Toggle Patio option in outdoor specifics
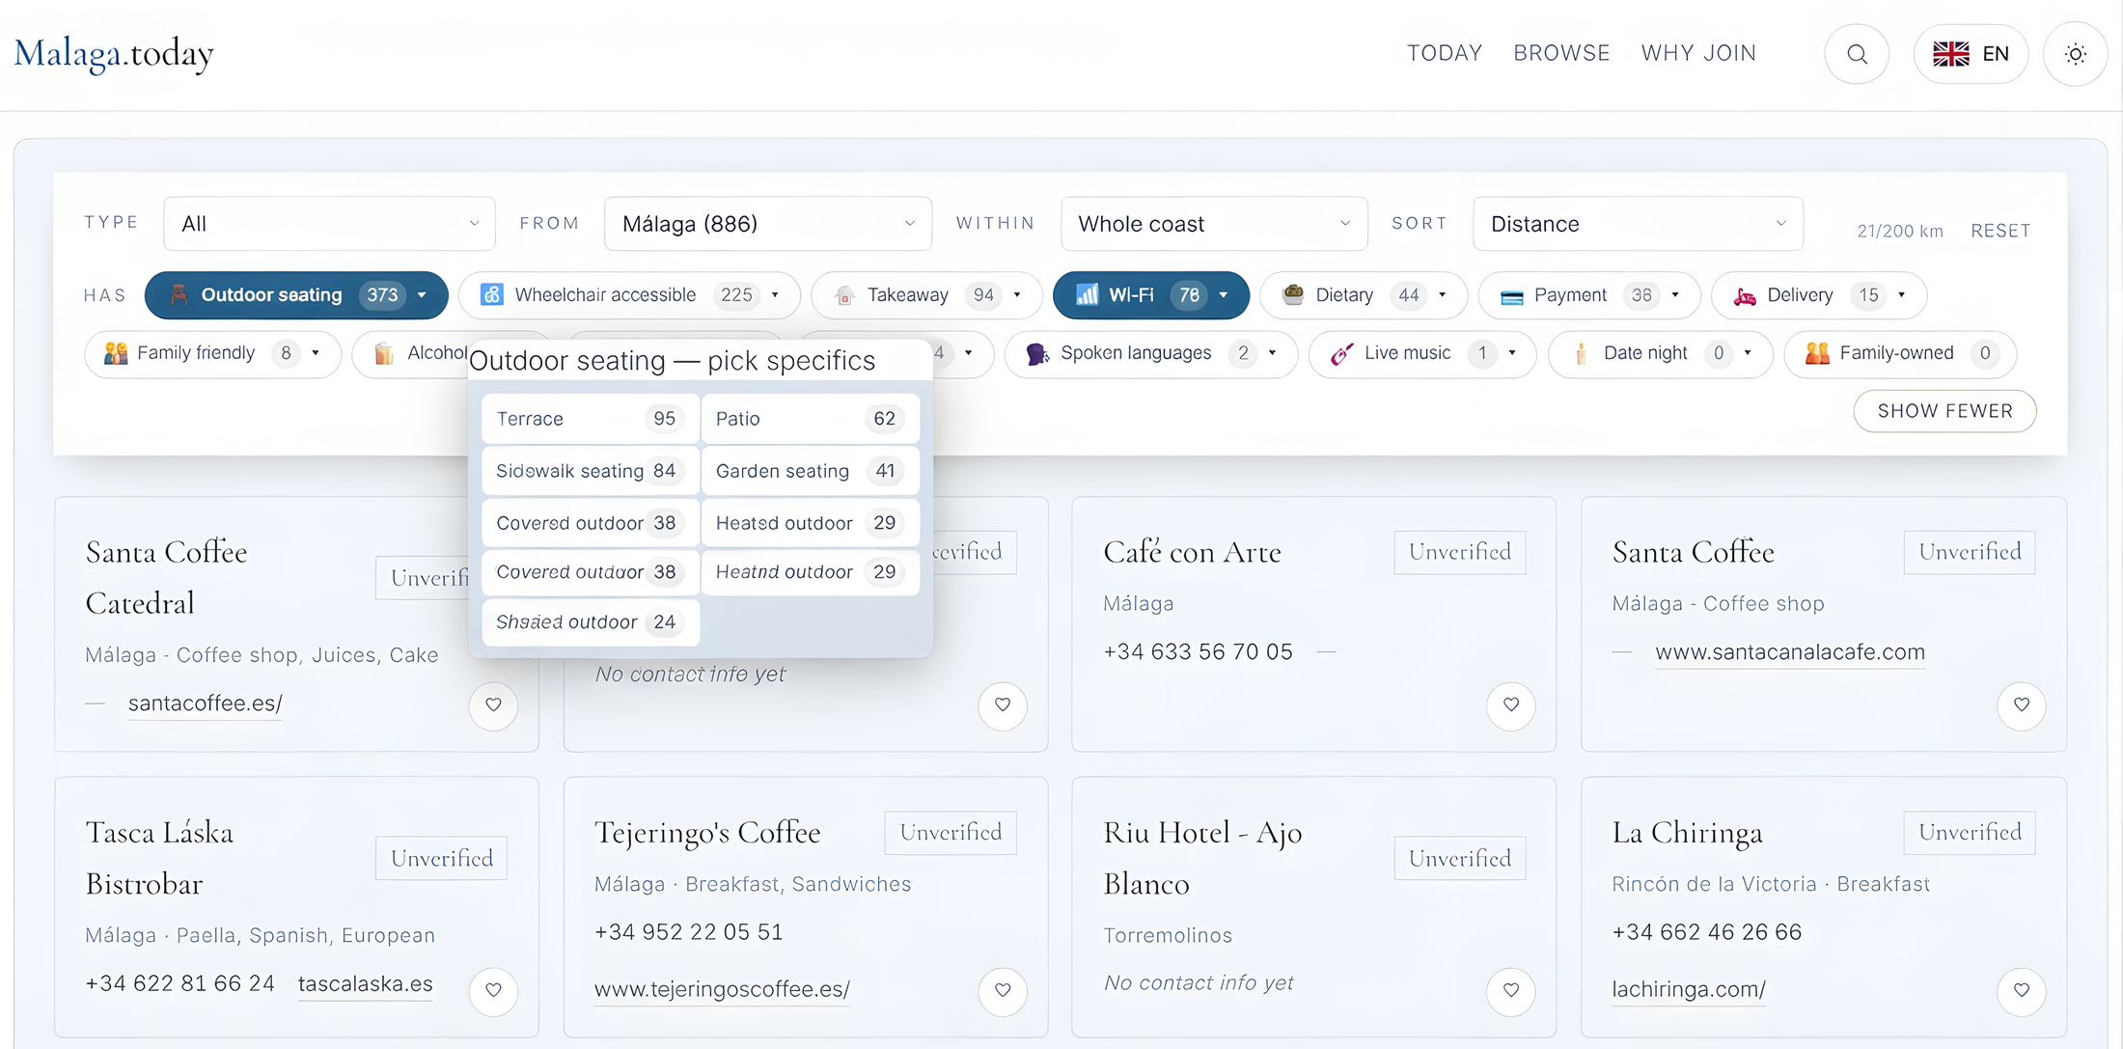Screen dimensions: 2123x1049 coord(810,419)
